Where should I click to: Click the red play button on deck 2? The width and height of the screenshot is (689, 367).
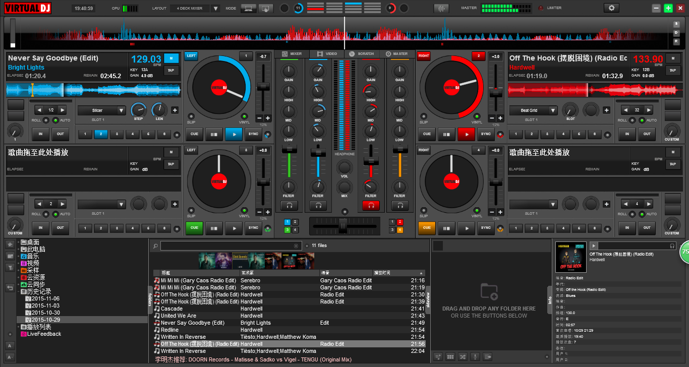(466, 134)
